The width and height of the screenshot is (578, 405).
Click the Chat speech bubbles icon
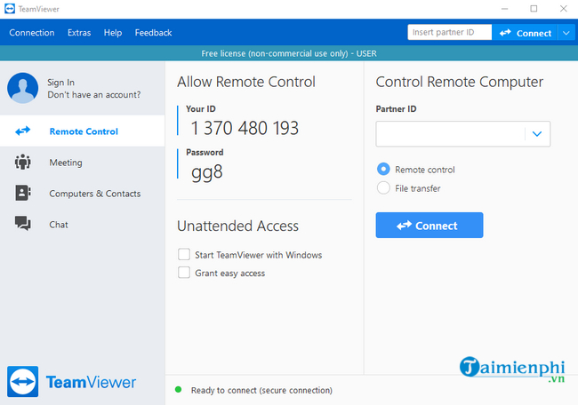23,223
